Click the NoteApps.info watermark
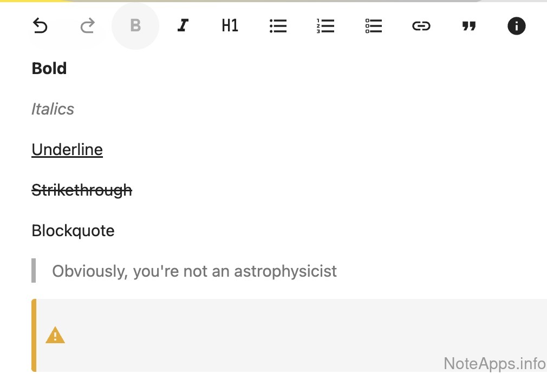547x374 pixels. click(494, 363)
